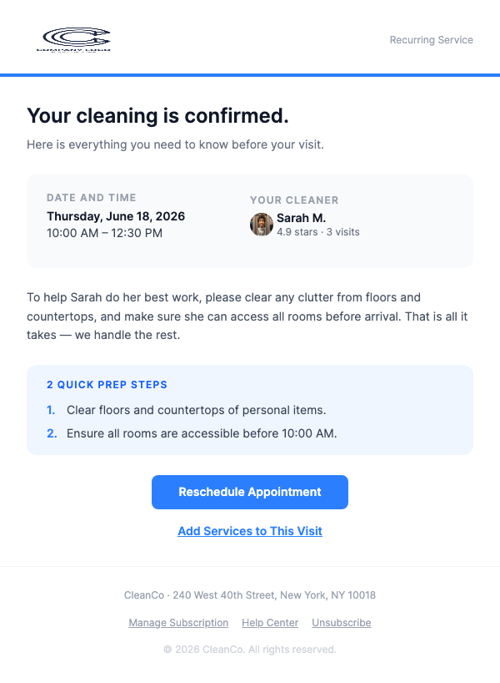The width and height of the screenshot is (500, 683).
Task: Open the Add Services to This Visit link
Action: click(x=249, y=531)
